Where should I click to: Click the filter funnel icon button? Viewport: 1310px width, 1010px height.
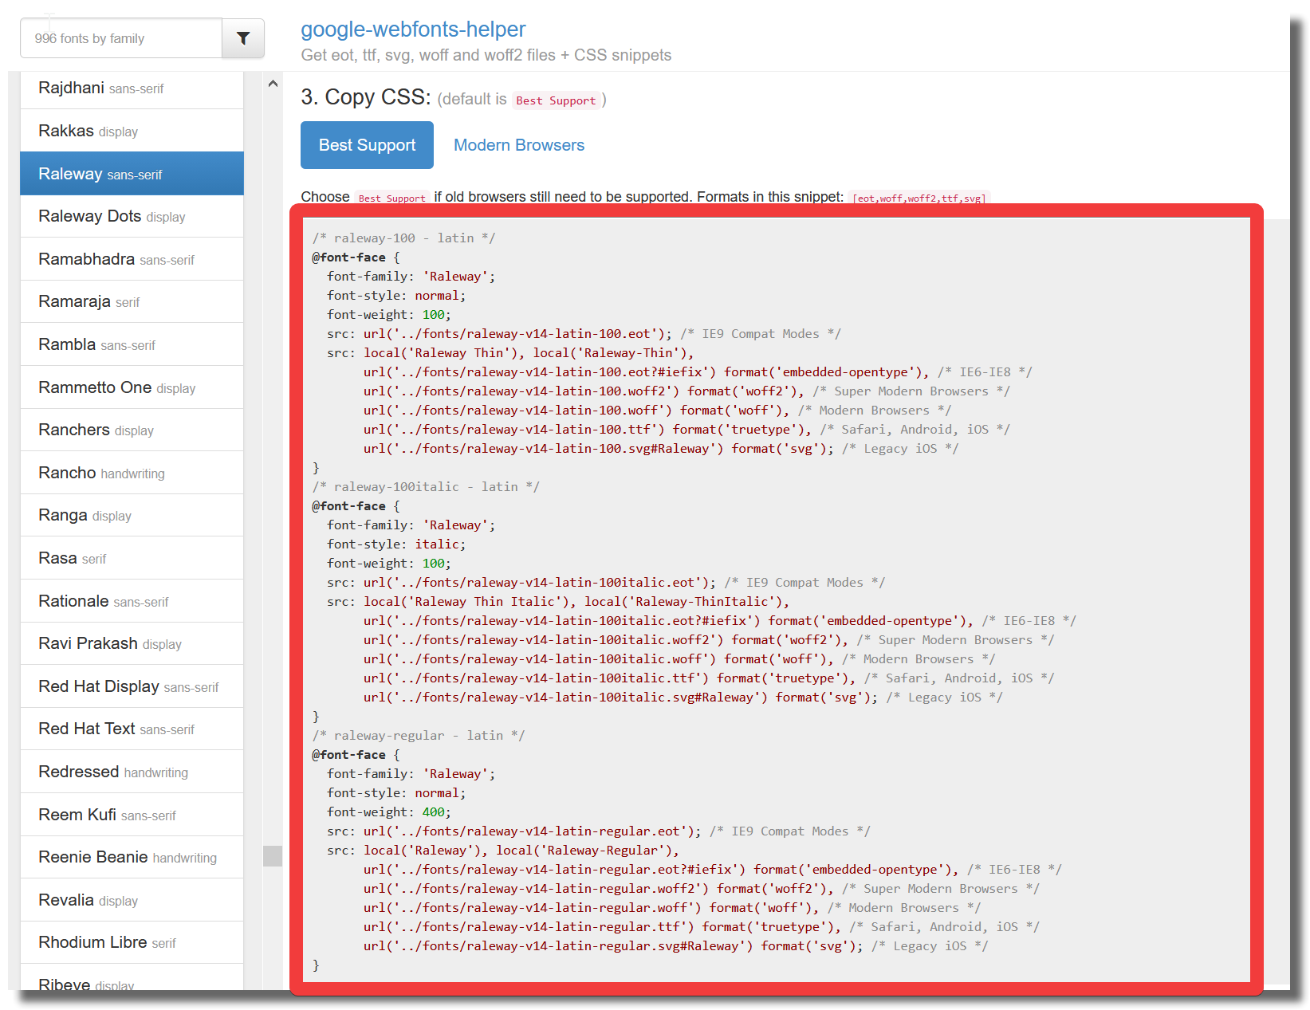243,38
